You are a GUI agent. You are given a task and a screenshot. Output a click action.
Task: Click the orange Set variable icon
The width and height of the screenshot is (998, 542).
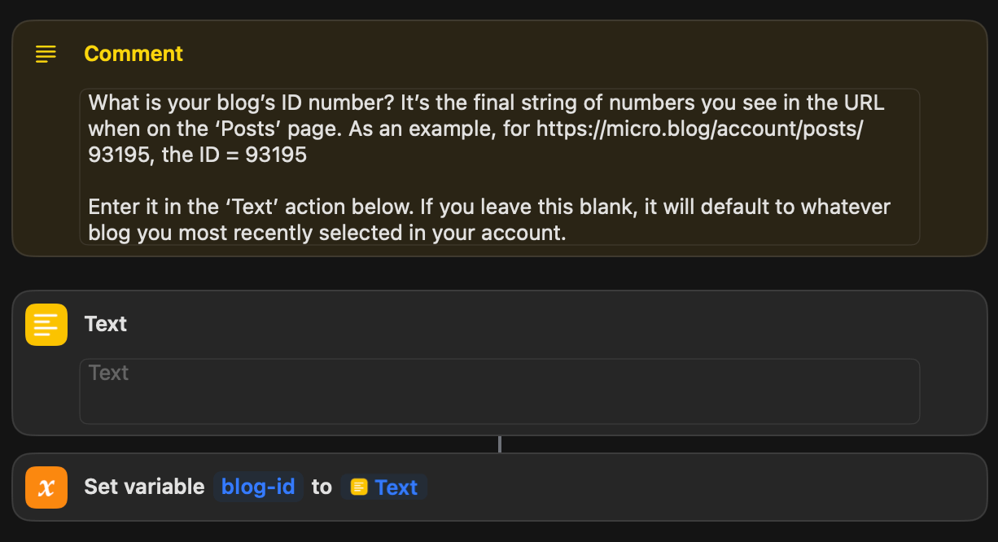(x=46, y=487)
